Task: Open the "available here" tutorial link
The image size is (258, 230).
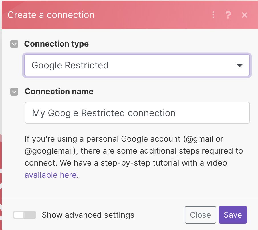Action: pos(51,175)
